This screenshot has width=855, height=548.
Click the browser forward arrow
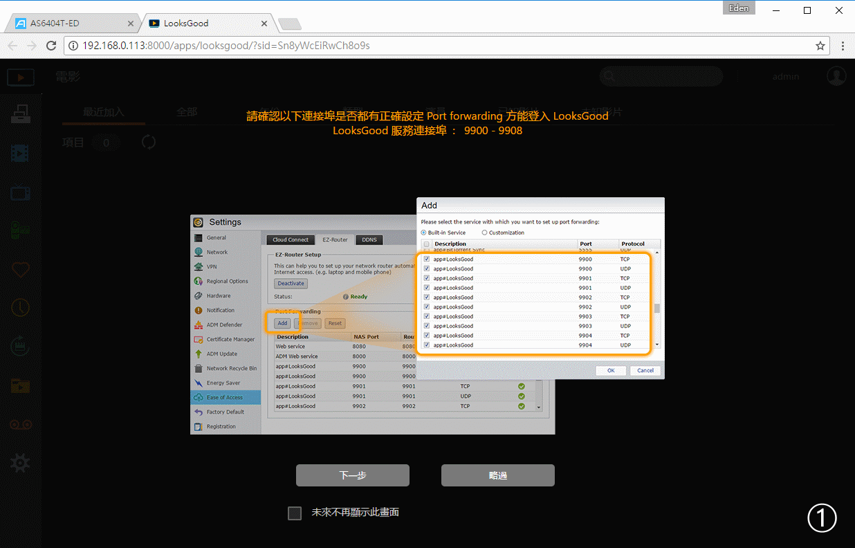[32, 46]
